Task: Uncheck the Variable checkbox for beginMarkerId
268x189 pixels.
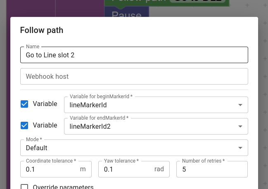Action: pyautogui.click(x=24, y=104)
